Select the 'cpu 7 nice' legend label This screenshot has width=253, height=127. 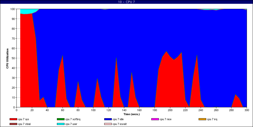[x=165, y=119]
